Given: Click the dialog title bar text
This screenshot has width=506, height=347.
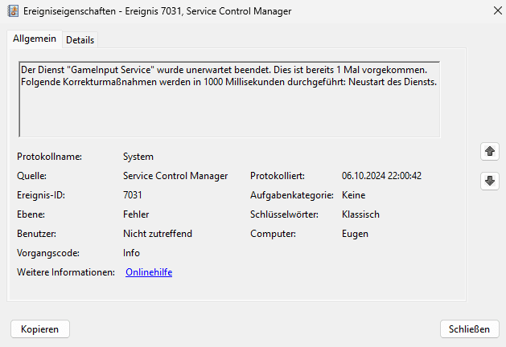Looking at the screenshot, I should click(x=159, y=11).
